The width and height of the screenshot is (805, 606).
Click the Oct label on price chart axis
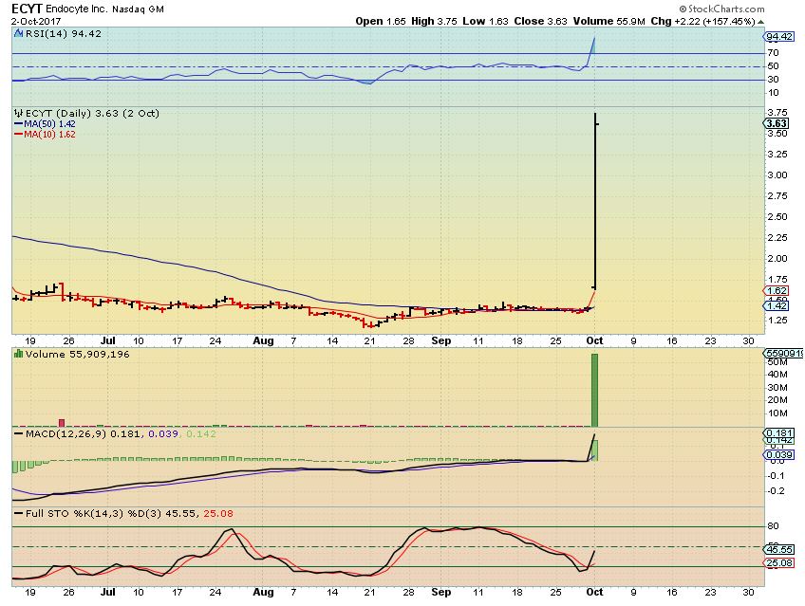point(594,341)
